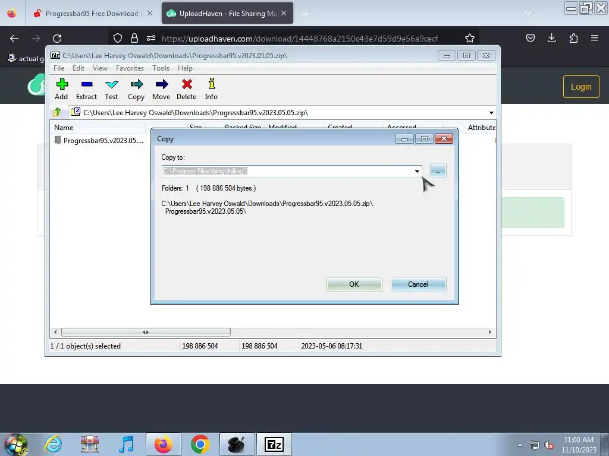Click the red Delete icon
The width and height of the screenshot is (609, 456).
click(x=186, y=89)
